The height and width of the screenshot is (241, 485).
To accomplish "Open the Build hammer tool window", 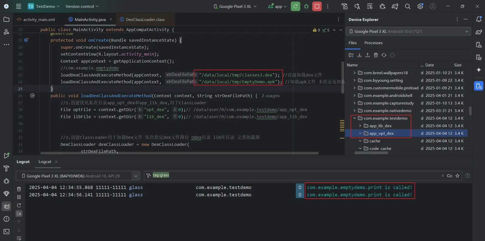I will [x=6, y=168].
